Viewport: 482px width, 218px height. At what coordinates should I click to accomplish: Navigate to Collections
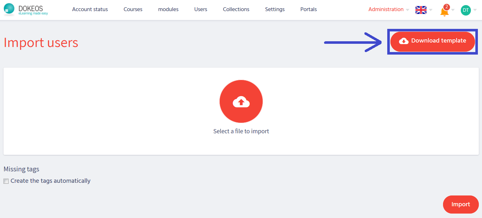(236, 10)
